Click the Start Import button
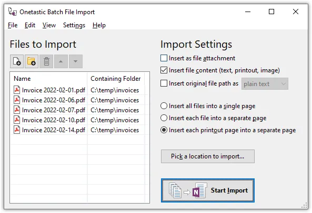This screenshot has width=312, height=213. 208,190
